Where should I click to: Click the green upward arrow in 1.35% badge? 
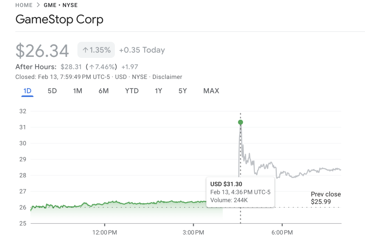[x=86, y=50]
